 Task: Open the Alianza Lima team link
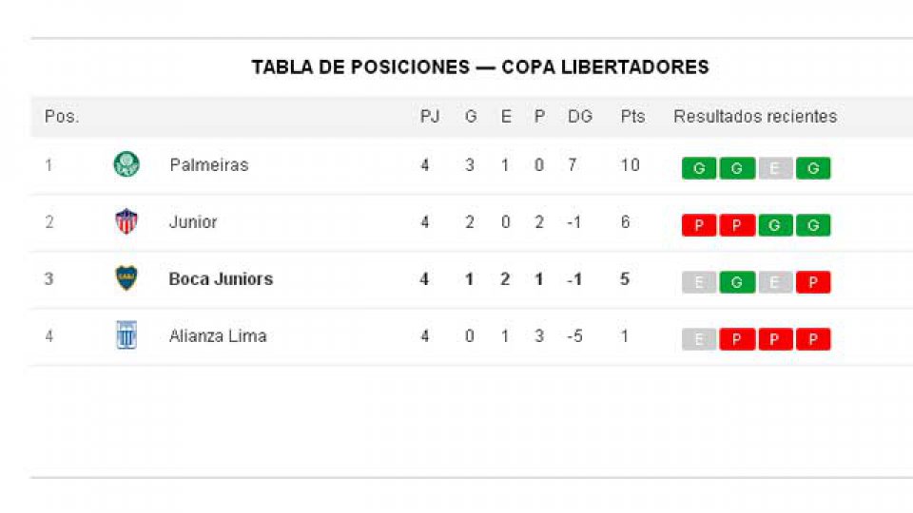(x=218, y=336)
